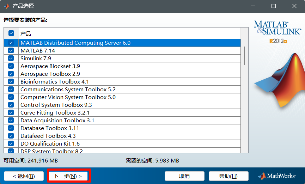The height and width of the screenshot is (184, 305).
Task: Click the MathWorks logo at bottom right
Action: (x=277, y=176)
